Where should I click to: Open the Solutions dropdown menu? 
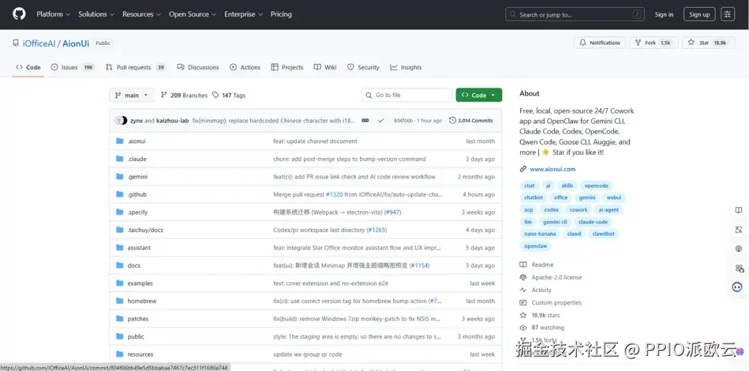(x=96, y=15)
